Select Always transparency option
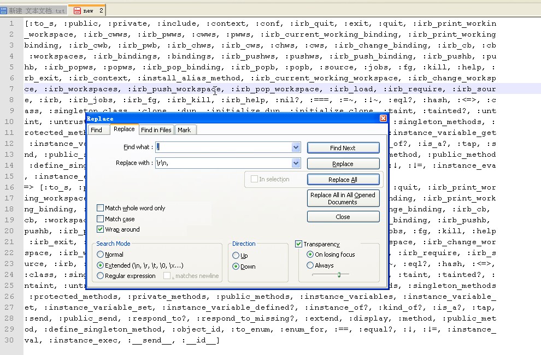The image size is (541, 355). pos(310,265)
